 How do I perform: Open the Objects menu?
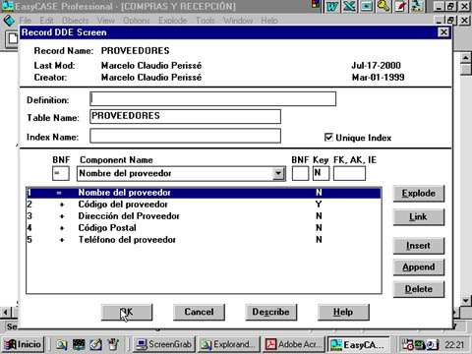pos(75,21)
